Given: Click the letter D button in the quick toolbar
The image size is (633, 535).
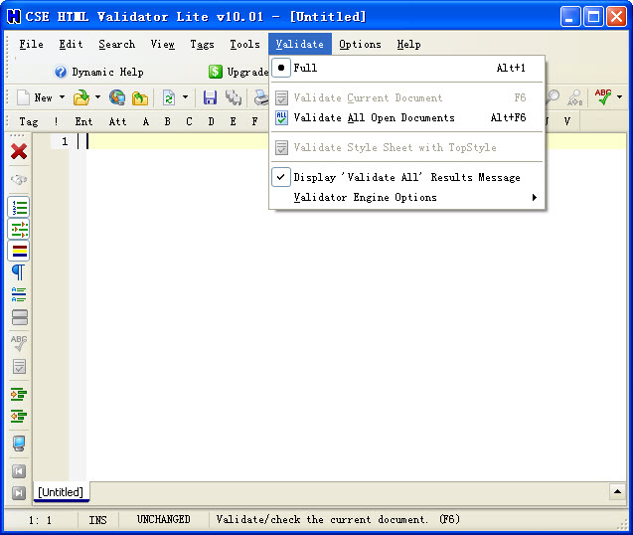Looking at the screenshot, I should (211, 121).
